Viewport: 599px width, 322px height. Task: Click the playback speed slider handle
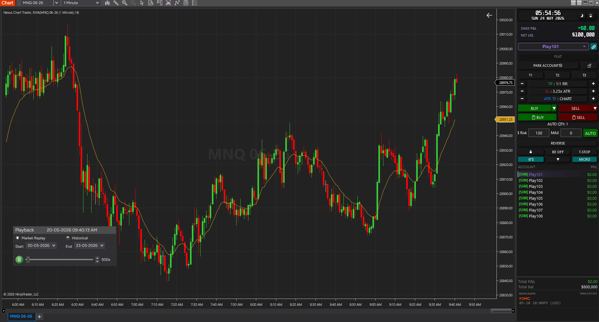point(28,259)
